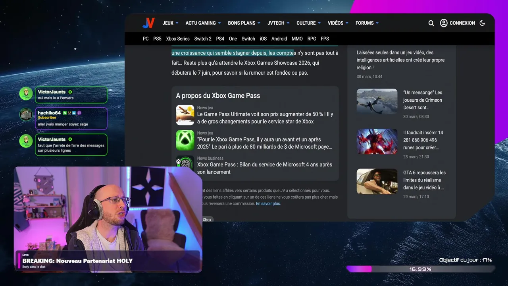Open Xbox Game Pass Bilan article
The height and width of the screenshot is (286, 508).
(x=265, y=168)
